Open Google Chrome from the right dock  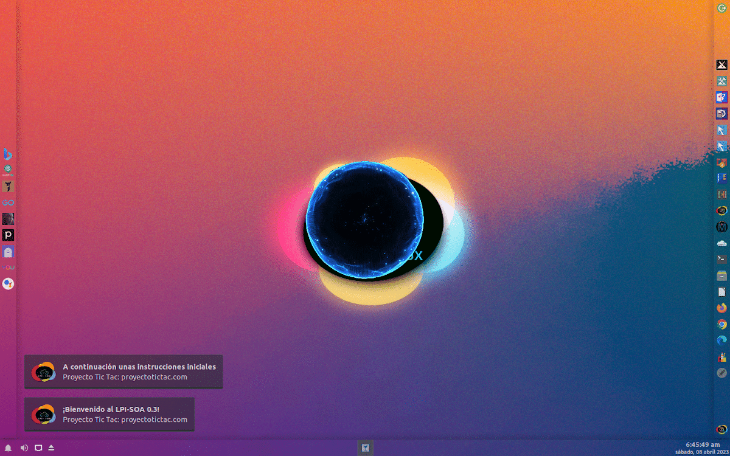[x=722, y=324]
